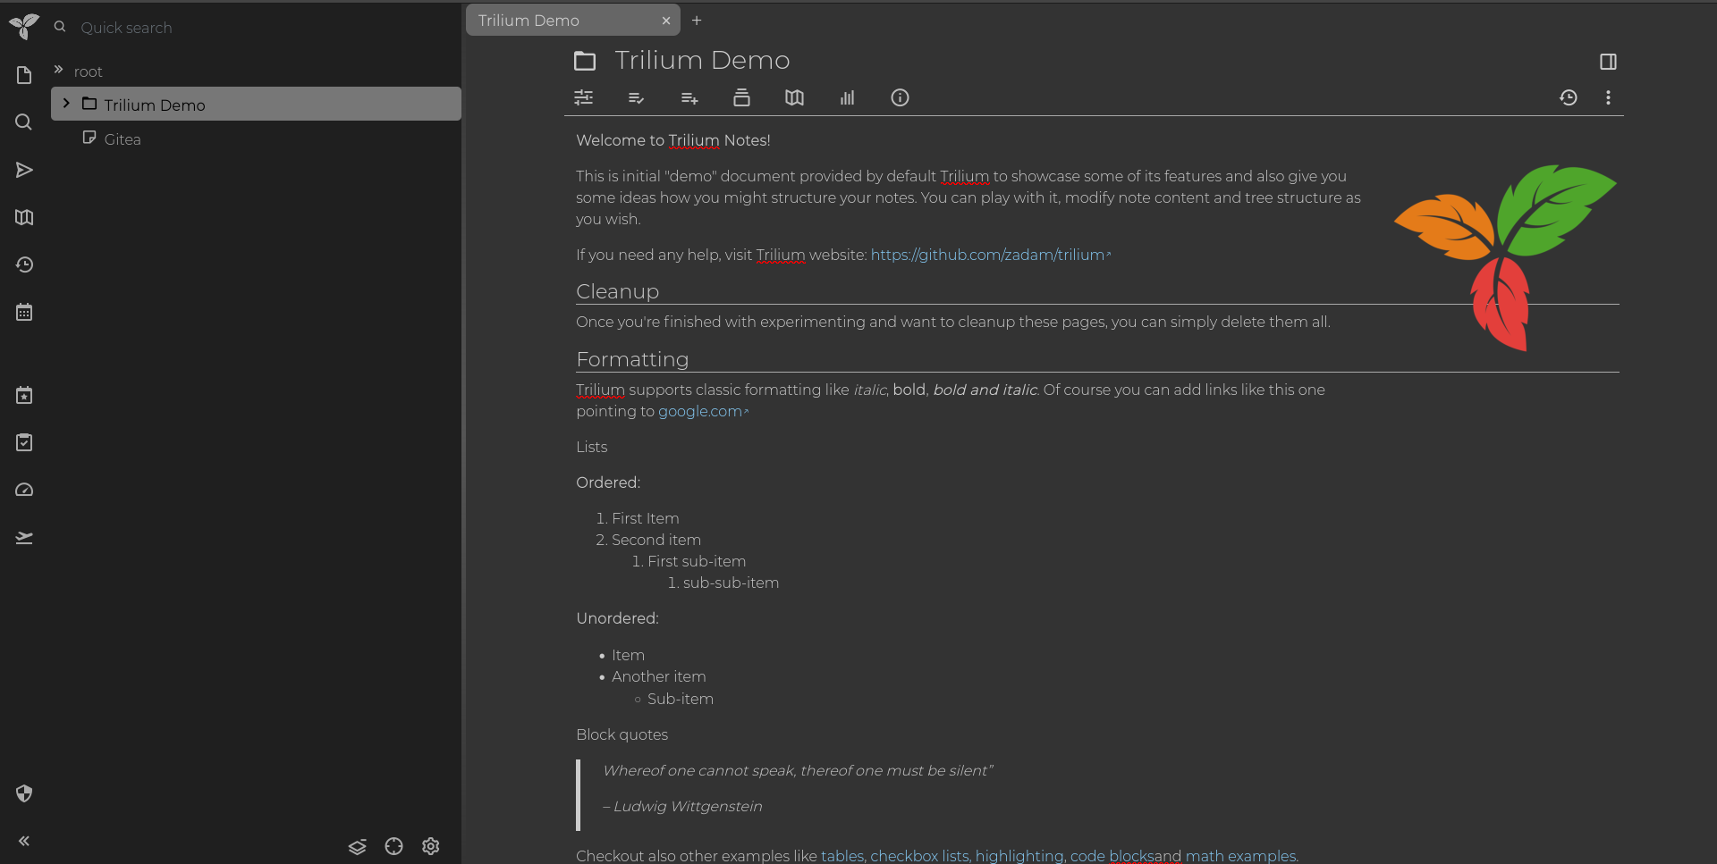Click the quick search magnifier icon
1717x864 pixels.
click(60, 27)
